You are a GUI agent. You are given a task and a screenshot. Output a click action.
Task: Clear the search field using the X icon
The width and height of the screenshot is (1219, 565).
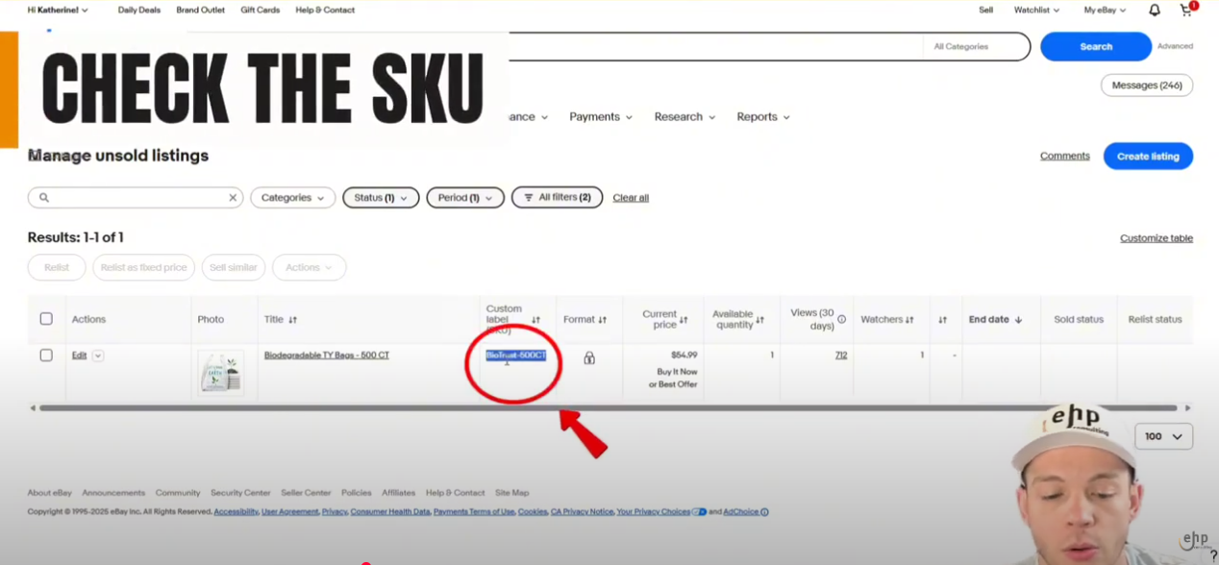click(232, 197)
